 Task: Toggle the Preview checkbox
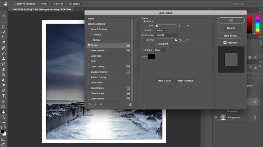tap(225, 43)
